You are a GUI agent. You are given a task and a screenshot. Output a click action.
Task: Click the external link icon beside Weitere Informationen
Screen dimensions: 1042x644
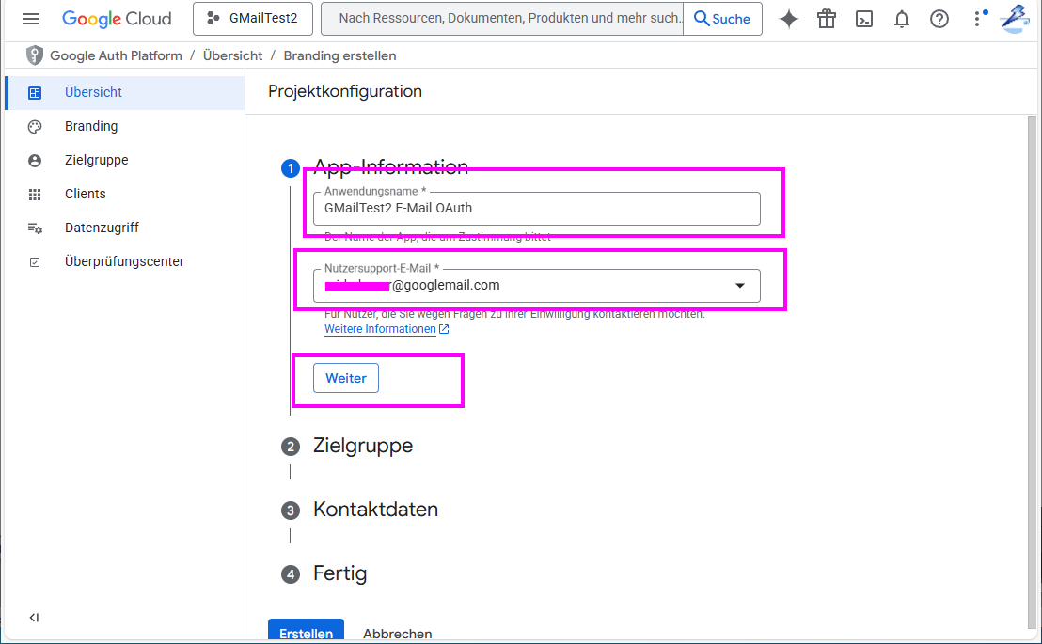tap(444, 329)
